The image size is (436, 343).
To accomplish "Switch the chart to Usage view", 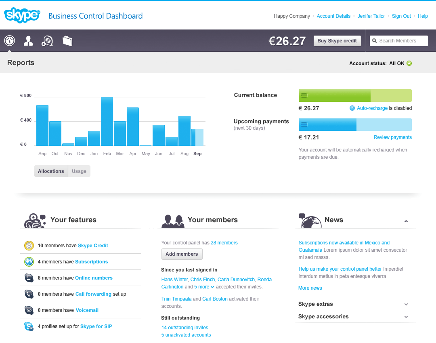I will (x=79, y=171).
